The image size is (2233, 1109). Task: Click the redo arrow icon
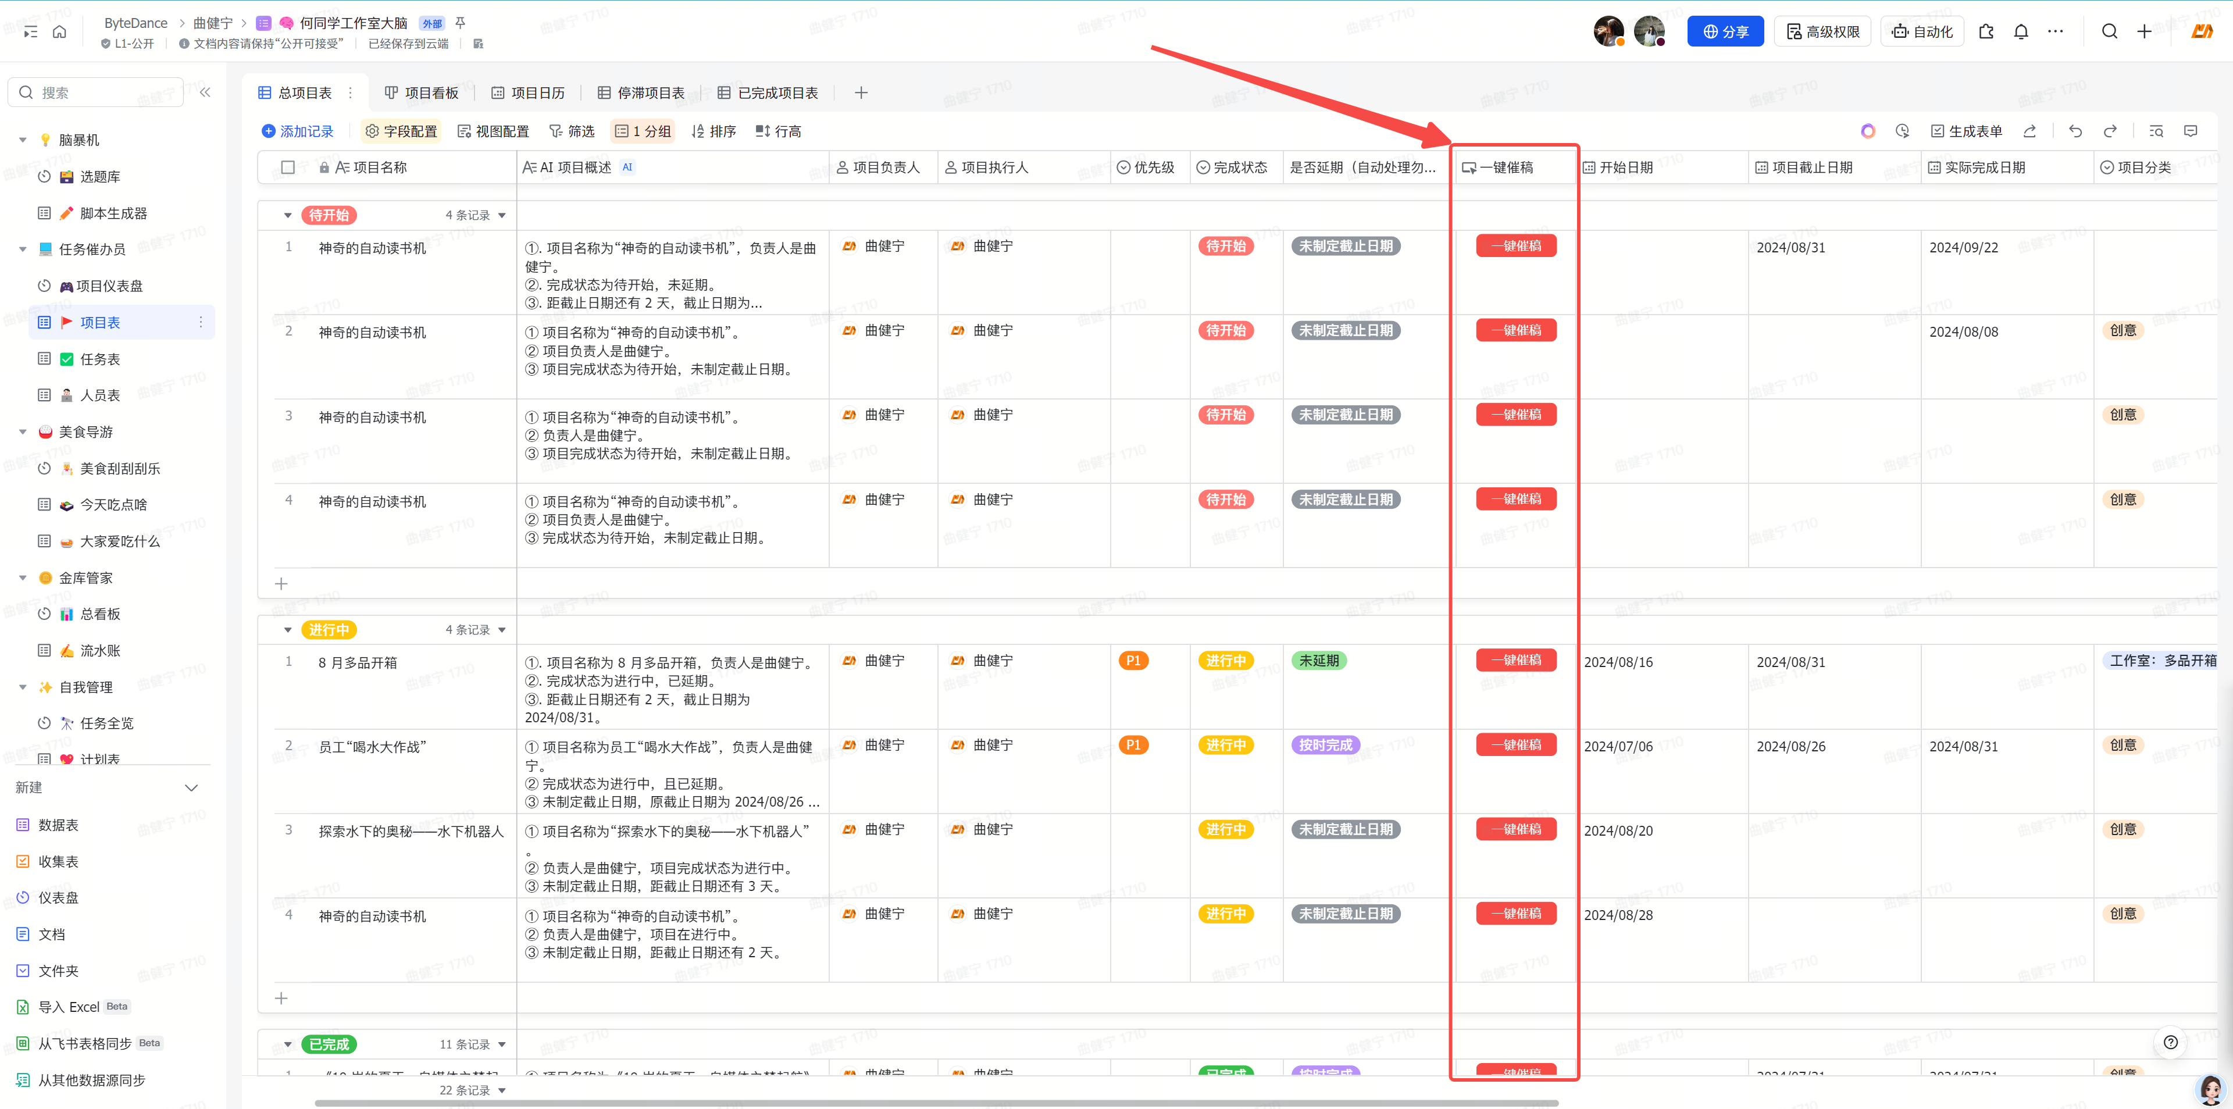2110,131
